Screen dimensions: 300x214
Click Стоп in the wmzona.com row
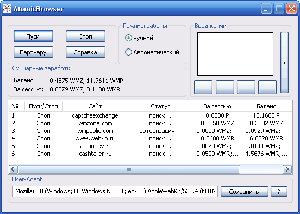pos(43,123)
